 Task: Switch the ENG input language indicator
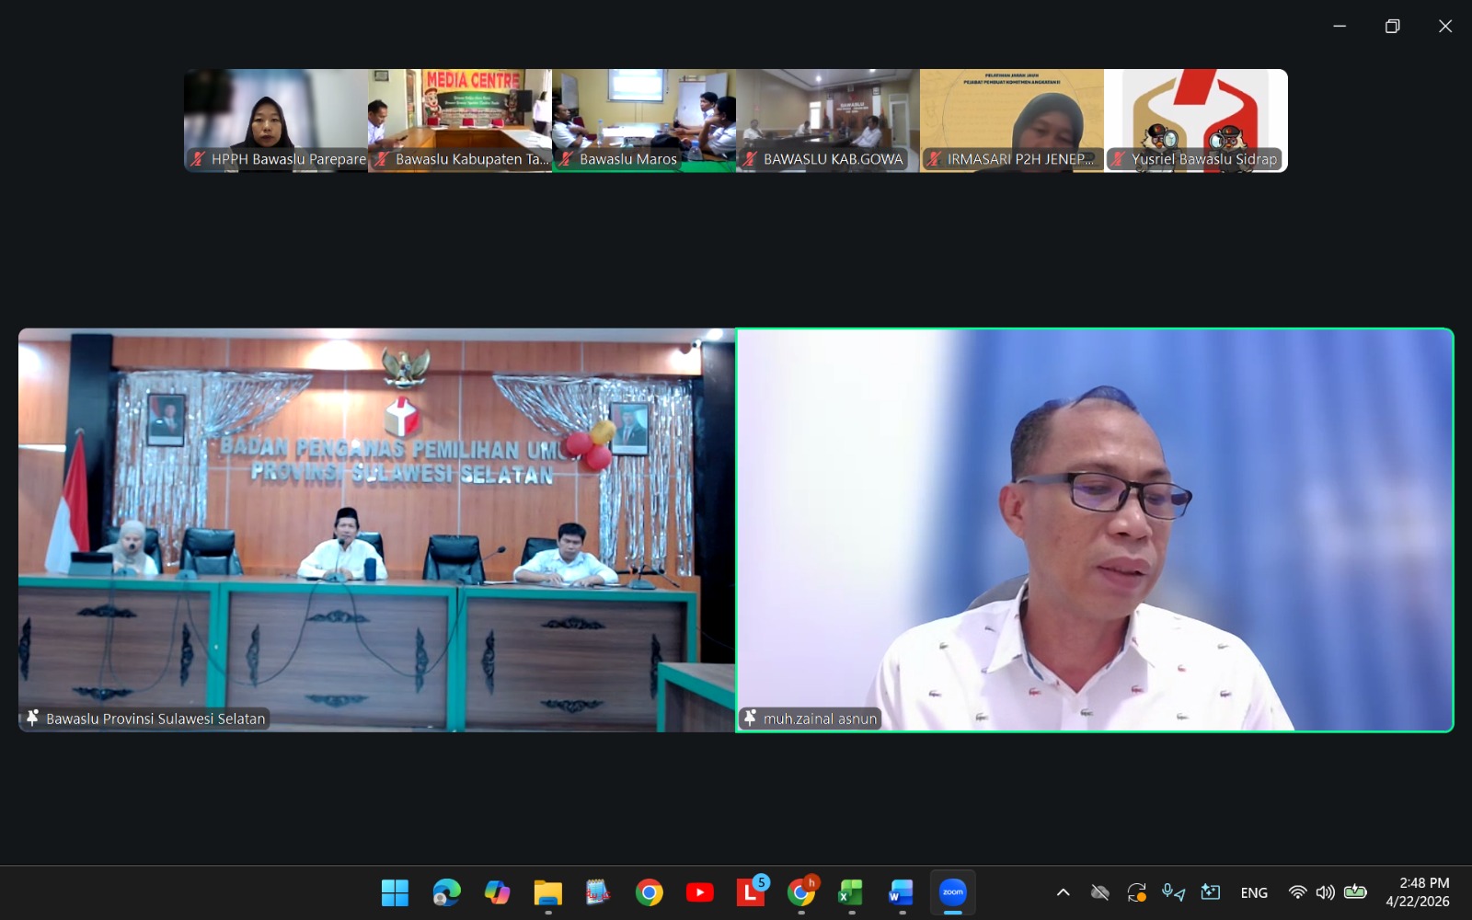1253,892
